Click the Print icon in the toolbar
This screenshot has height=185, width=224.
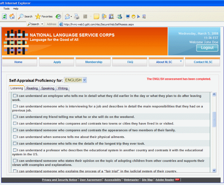pos(76,16)
